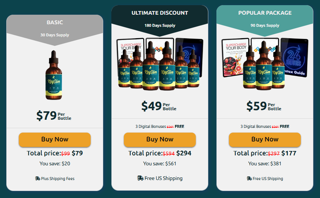Viewport: 320px width, 198px height.
Task: Click the truck icon in Popular Package shipping line
Action: click(x=249, y=179)
